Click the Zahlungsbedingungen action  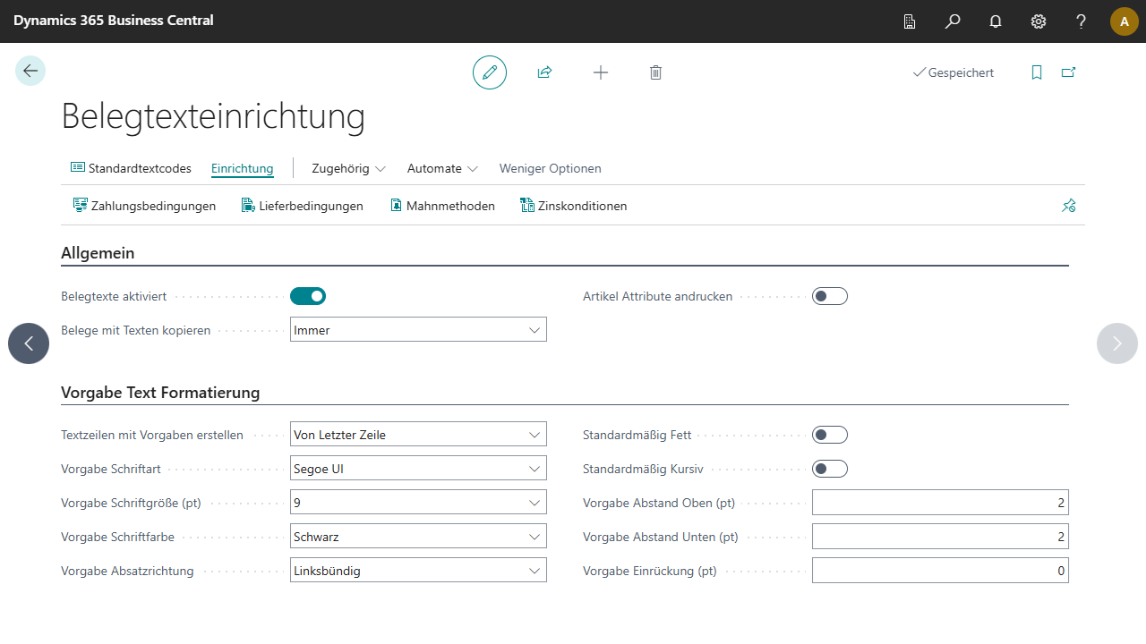click(x=144, y=206)
